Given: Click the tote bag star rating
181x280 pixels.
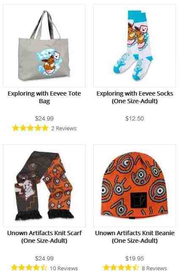Looking at the screenshot, I should click(x=30, y=128).
